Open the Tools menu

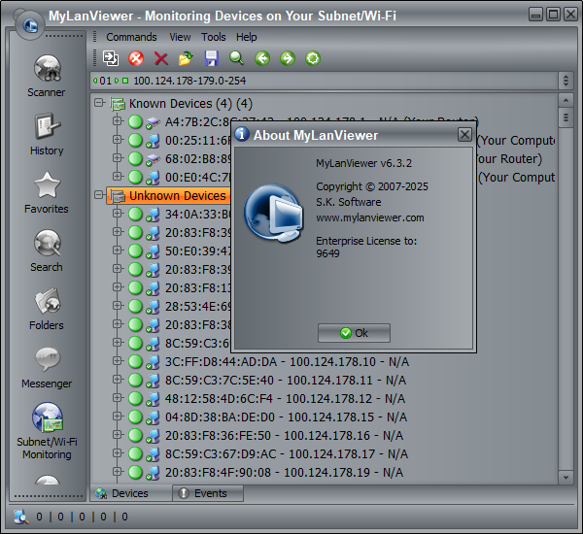pos(214,37)
